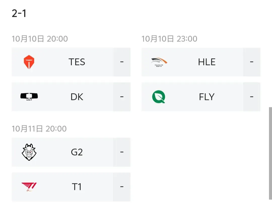
Task: Click the HLE team logo icon
Action: tap(159, 62)
